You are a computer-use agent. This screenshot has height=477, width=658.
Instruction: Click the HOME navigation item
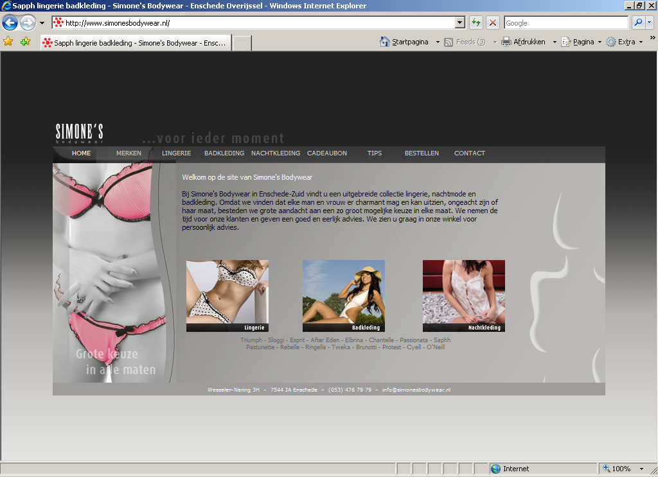click(81, 153)
